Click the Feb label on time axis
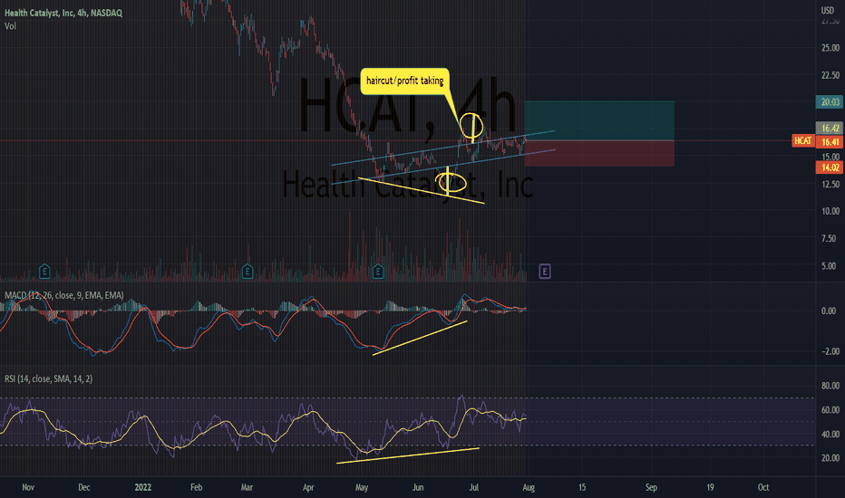The image size is (845, 498). [196, 487]
